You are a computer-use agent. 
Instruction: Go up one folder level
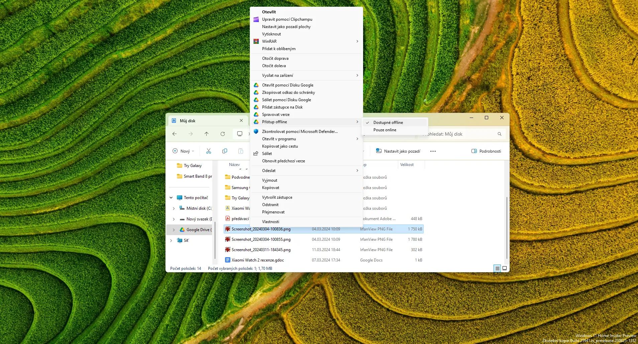click(x=207, y=134)
